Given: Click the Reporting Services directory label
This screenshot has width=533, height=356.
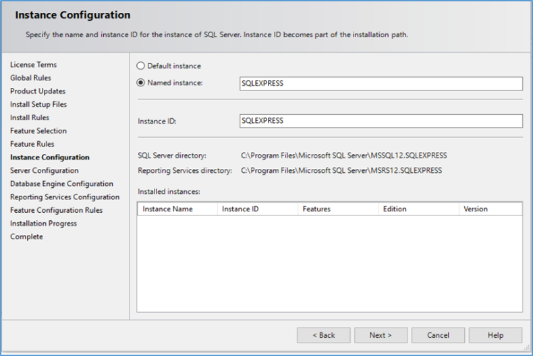Looking at the screenshot, I should [185, 170].
